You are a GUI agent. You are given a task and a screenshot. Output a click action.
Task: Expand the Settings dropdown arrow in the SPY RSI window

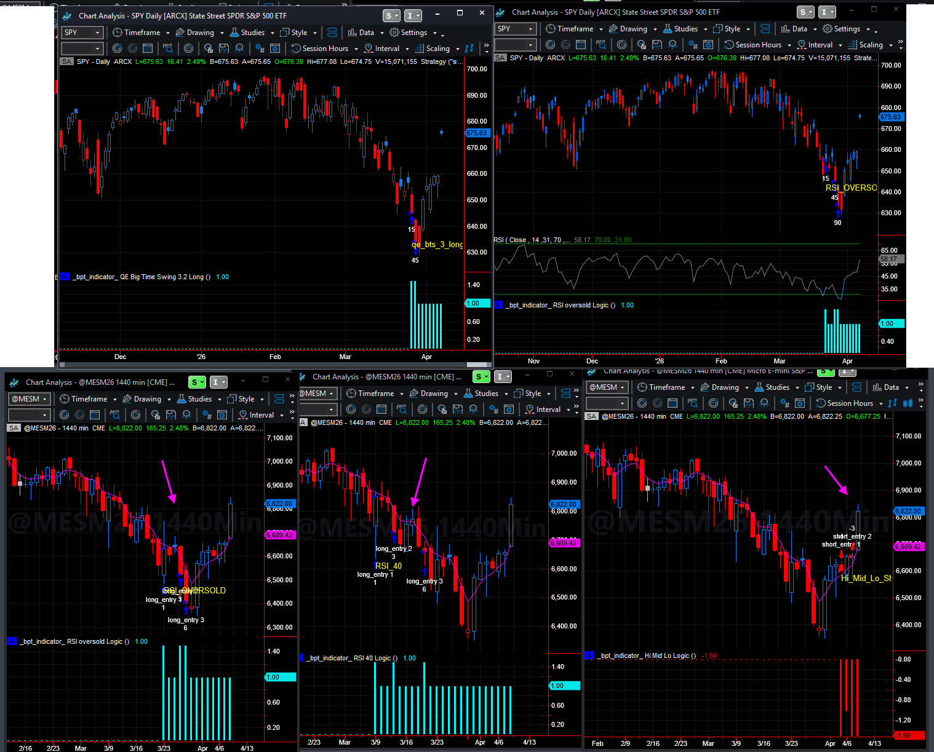coord(868,30)
